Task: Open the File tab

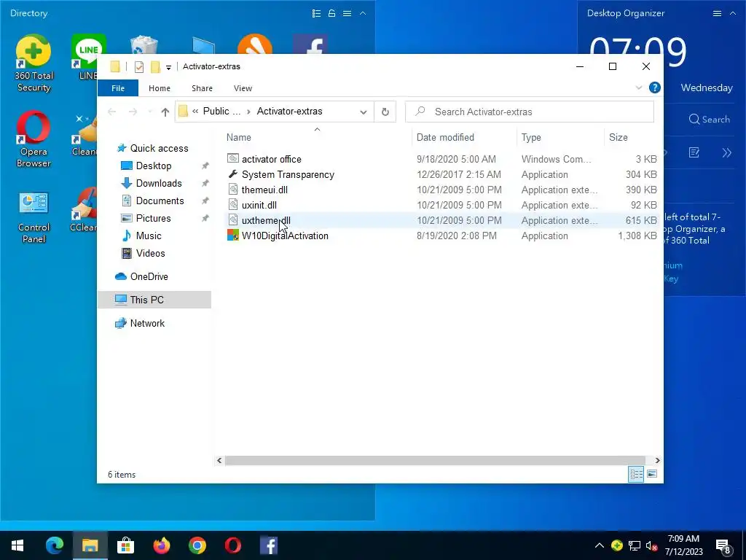Action: [118, 88]
